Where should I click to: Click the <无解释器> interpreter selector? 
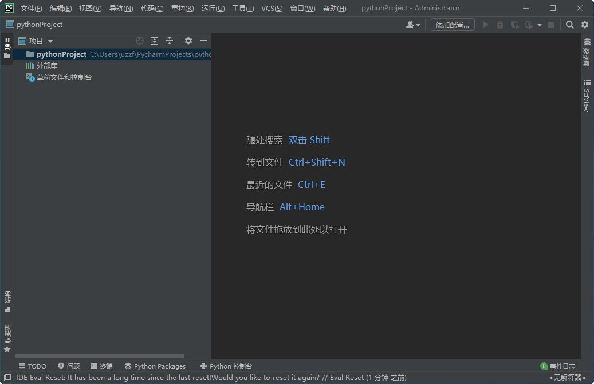pyautogui.click(x=568, y=378)
